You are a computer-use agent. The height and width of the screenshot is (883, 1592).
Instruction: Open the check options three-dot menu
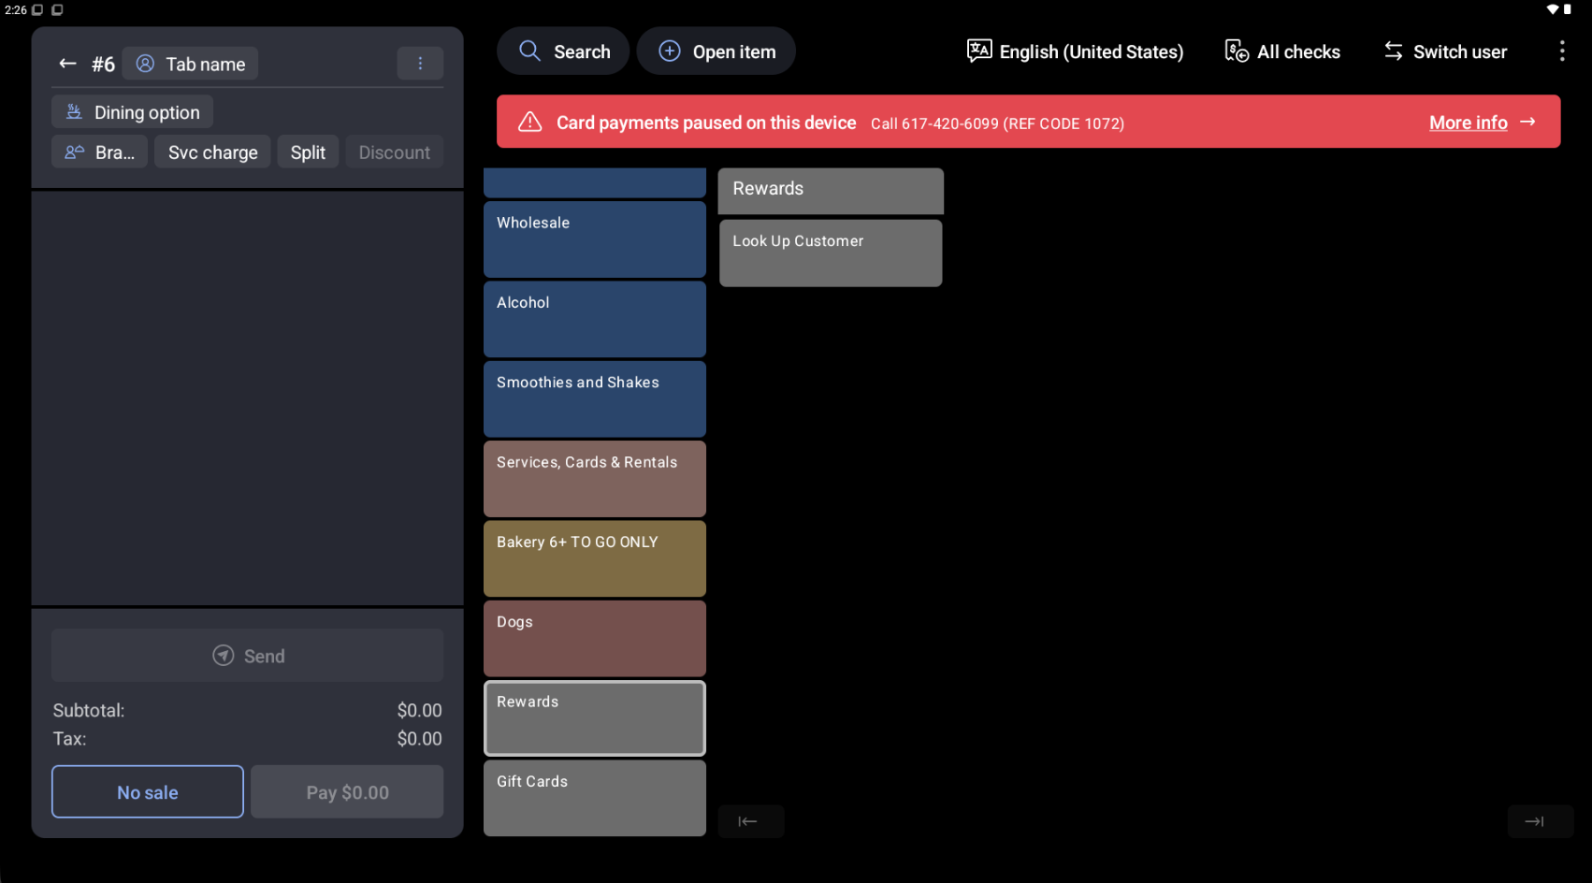420,64
